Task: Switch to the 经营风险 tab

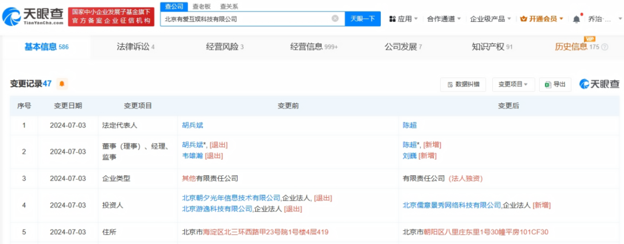Action: (225, 47)
